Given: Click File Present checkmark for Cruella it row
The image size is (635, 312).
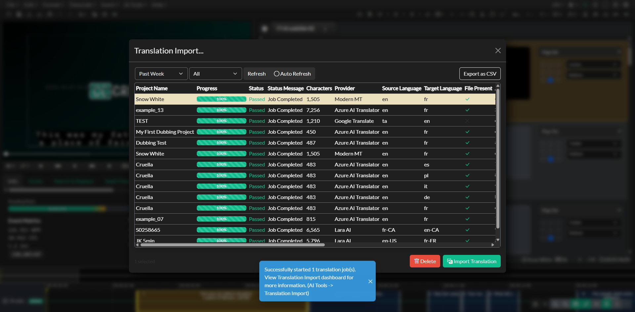Looking at the screenshot, I should coord(467,186).
